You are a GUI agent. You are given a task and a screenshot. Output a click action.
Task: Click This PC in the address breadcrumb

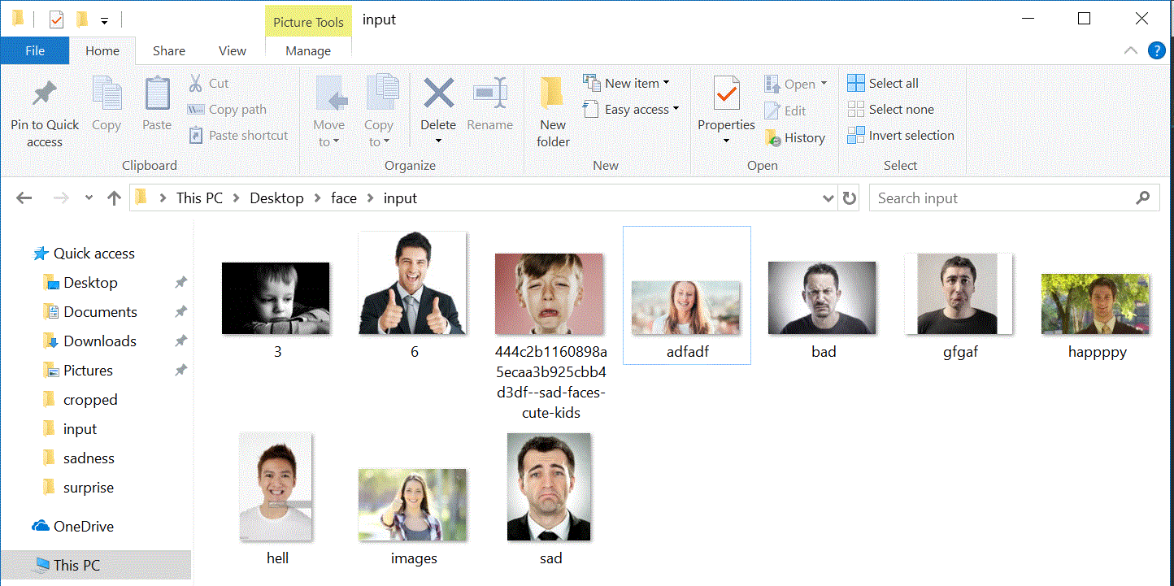pos(199,198)
